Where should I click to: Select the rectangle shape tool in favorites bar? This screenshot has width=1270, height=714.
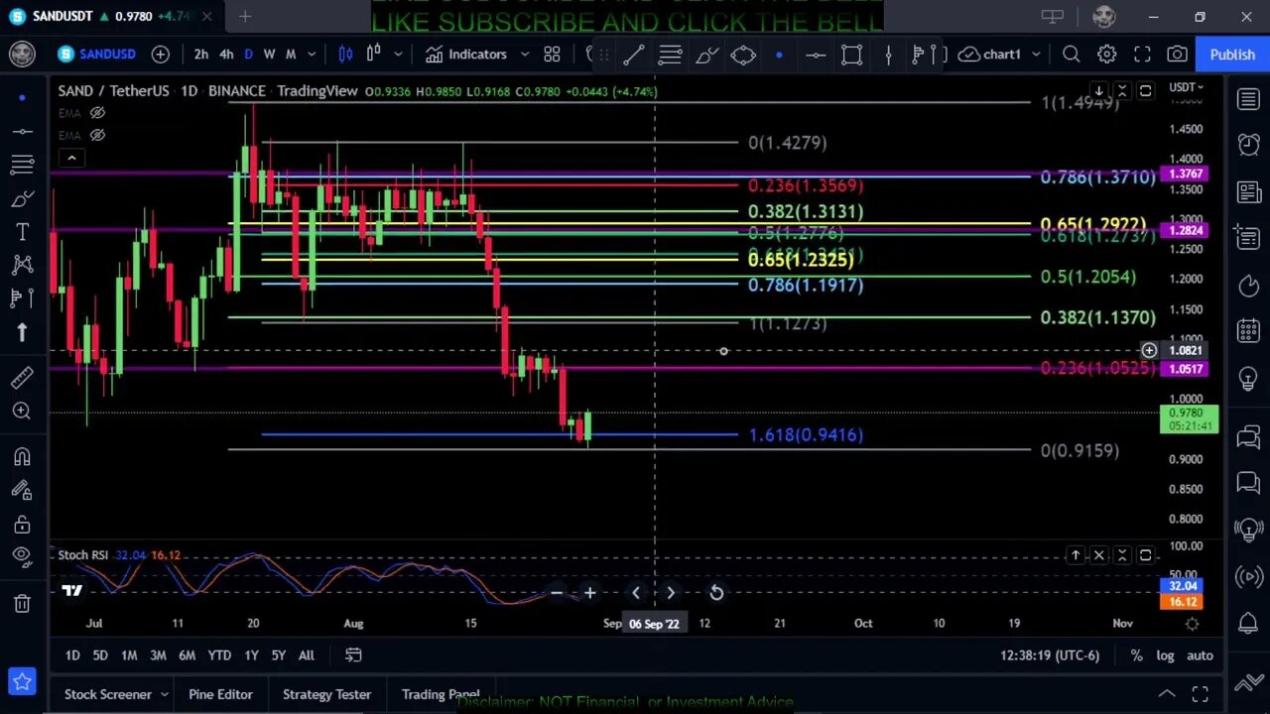(x=851, y=56)
